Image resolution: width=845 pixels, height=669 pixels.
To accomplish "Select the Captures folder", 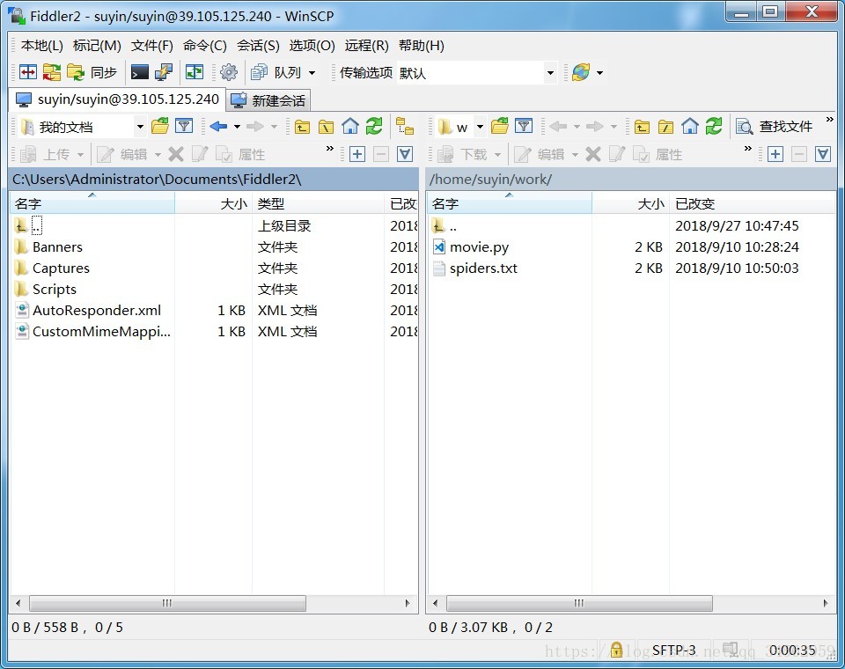I will coord(61,268).
